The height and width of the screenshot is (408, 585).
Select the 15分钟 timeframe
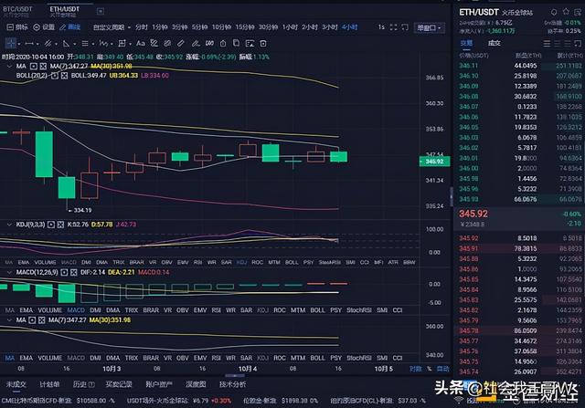point(245,27)
